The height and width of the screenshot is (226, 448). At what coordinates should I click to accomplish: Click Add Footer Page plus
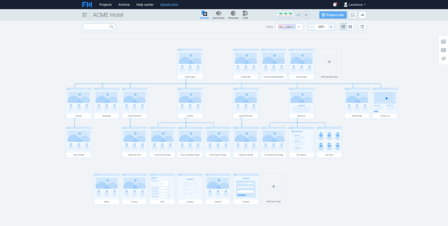pyautogui.click(x=273, y=186)
